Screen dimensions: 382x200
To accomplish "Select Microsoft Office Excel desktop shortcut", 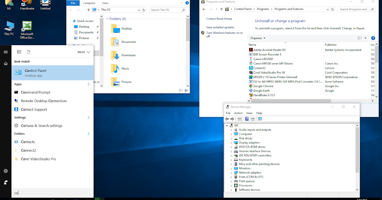I will 27,30.
